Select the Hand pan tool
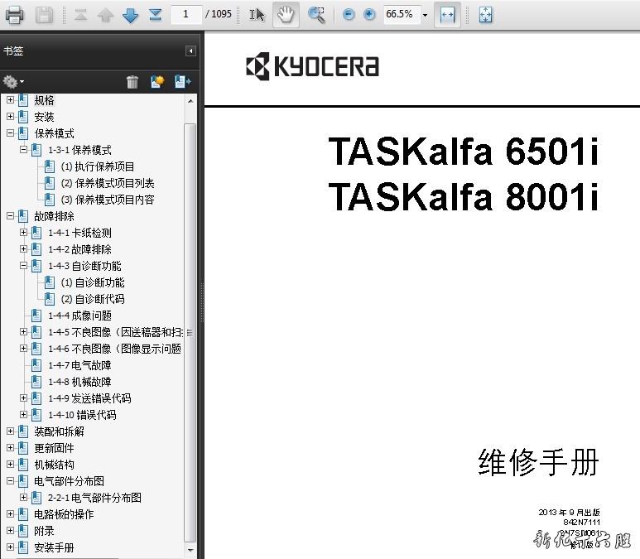Image resolution: width=640 pixels, height=559 pixels. (x=286, y=14)
